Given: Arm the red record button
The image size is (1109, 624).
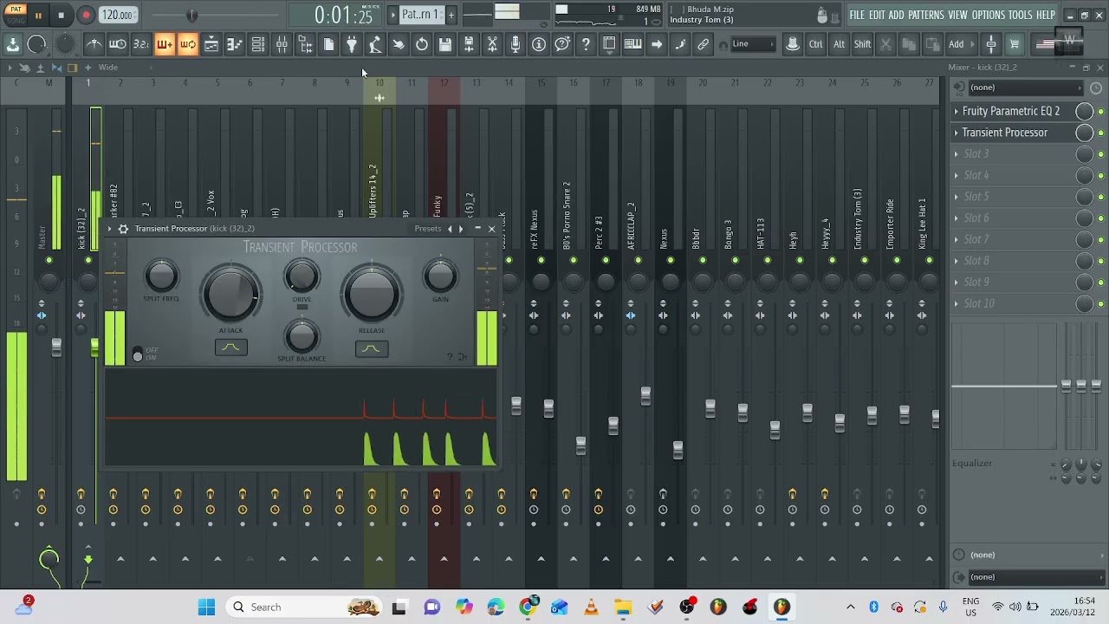Looking at the screenshot, I should point(86,15).
